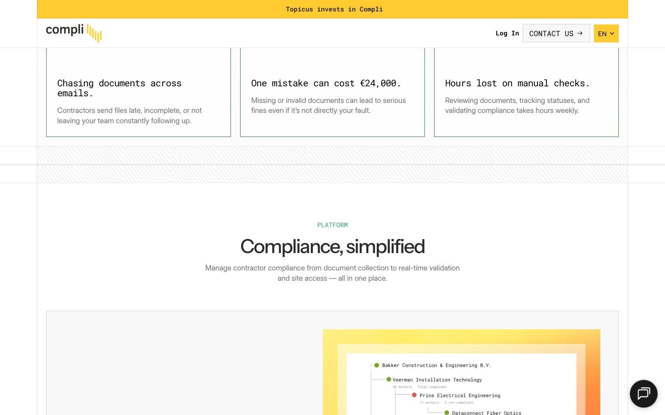Click the green dot beside Dataconnect Fiber Optics

[x=447, y=413]
